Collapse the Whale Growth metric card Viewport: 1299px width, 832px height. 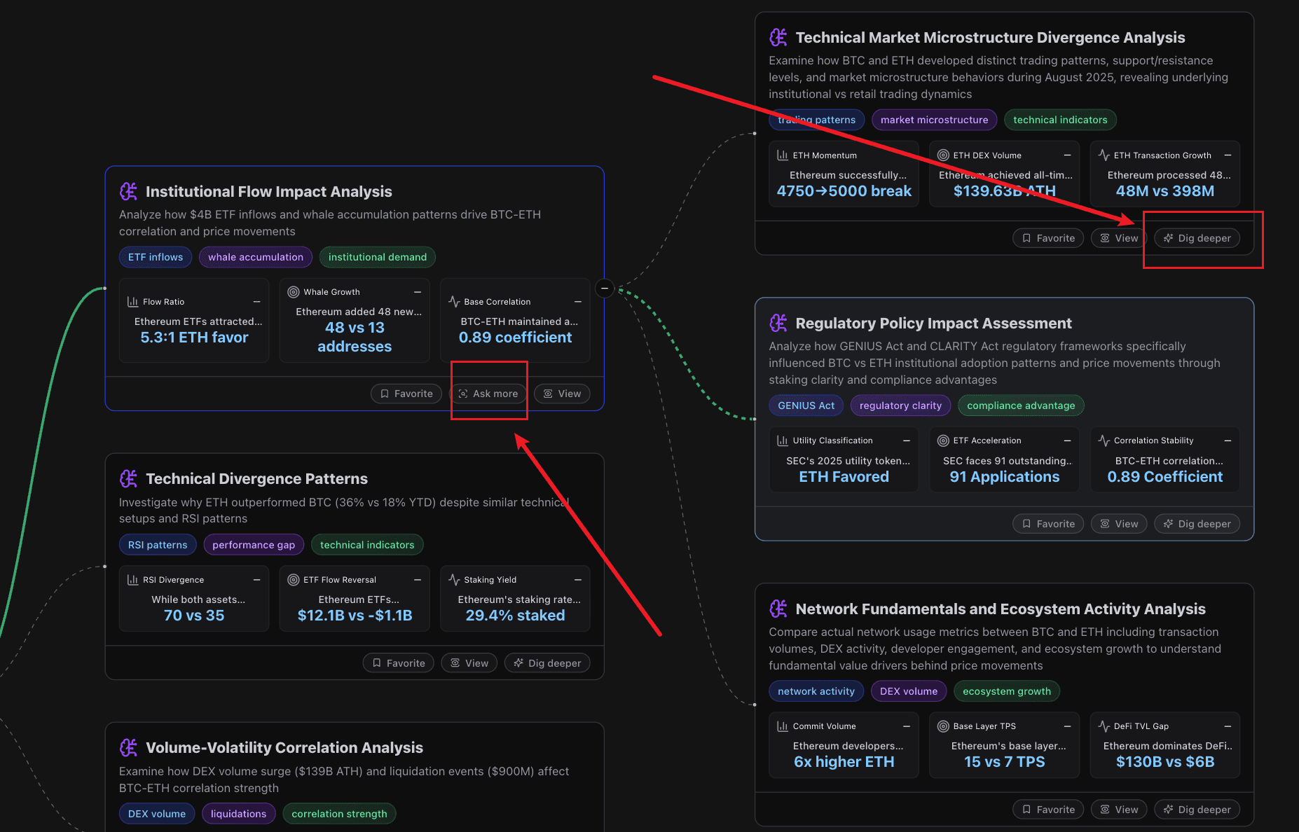(x=418, y=292)
